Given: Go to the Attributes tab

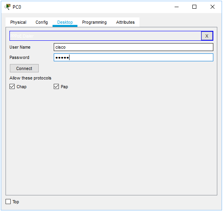Looking at the screenshot, I should click(125, 22).
